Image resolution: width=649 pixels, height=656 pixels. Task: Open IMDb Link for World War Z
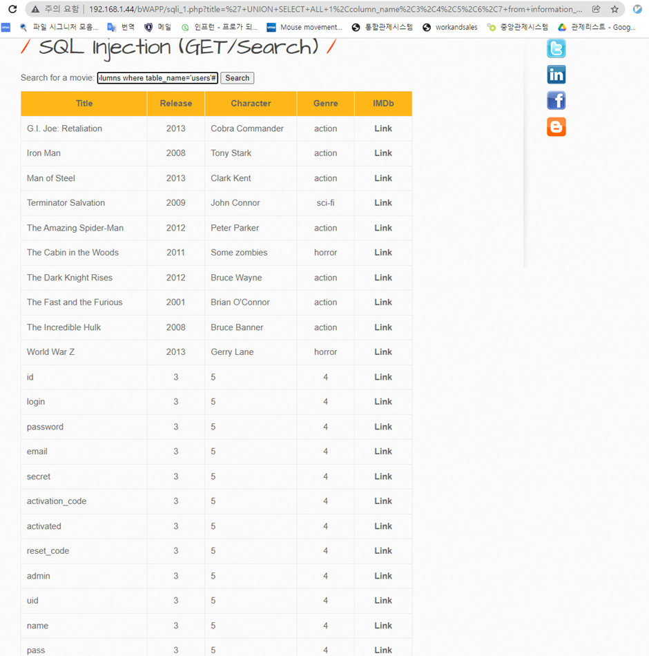(x=383, y=352)
